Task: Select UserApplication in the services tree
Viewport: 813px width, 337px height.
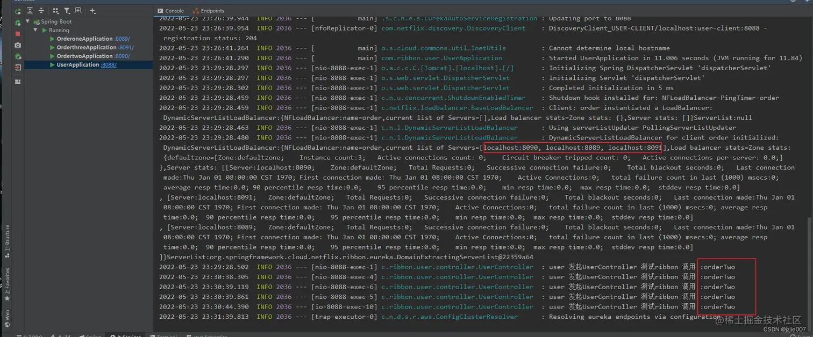Action: [78, 65]
